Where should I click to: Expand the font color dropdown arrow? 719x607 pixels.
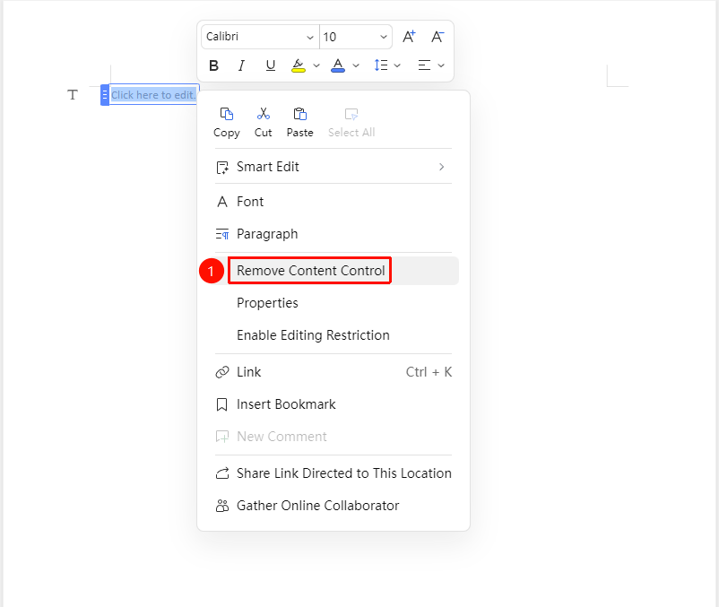(x=356, y=65)
